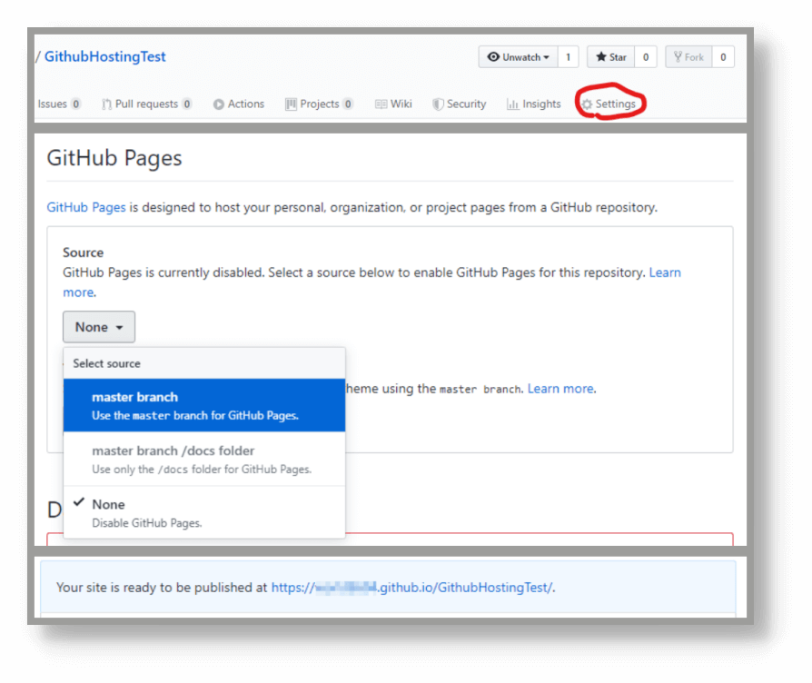Screen dimensions: 812x683
Task: Open the Insights tab
Action: [x=534, y=104]
